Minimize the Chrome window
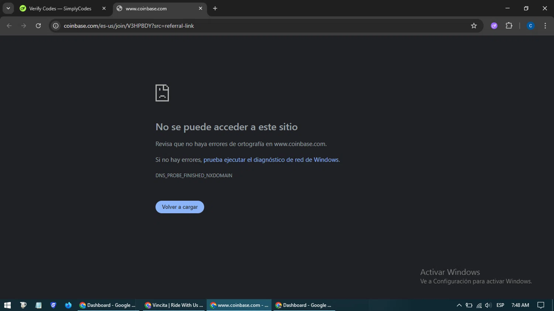The height and width of the screenshot is (311, 554). point(507,8)
